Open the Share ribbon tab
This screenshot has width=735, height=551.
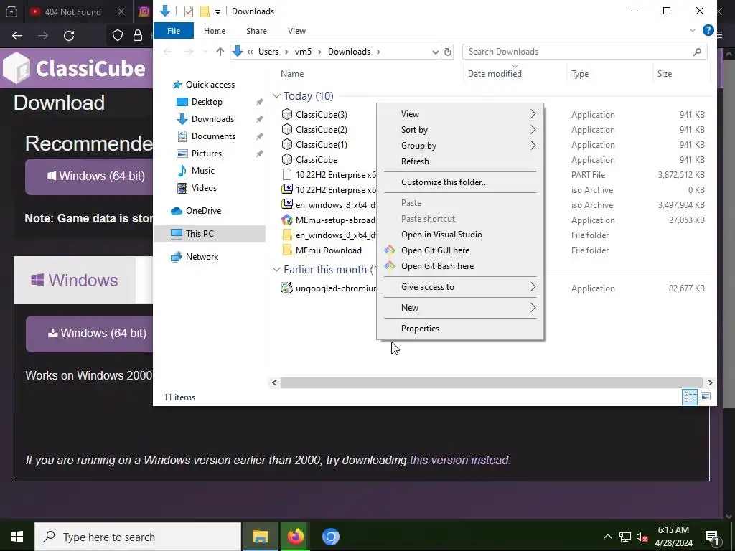[256, 31]
